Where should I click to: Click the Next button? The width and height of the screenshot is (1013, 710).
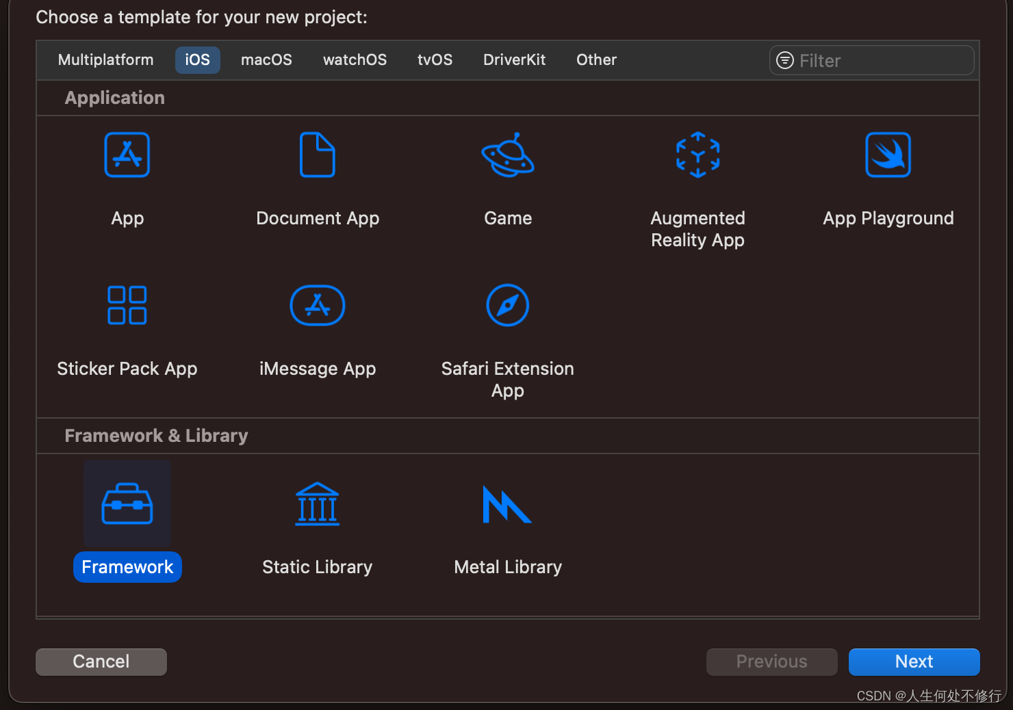[x=913, y=661]
